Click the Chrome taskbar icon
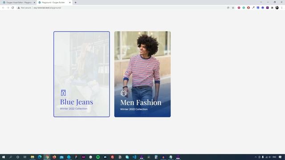Screen dimensions: 285x160 pos(47,157)
